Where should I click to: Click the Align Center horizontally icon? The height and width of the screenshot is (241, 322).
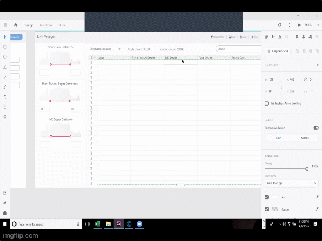coord(303,37)
